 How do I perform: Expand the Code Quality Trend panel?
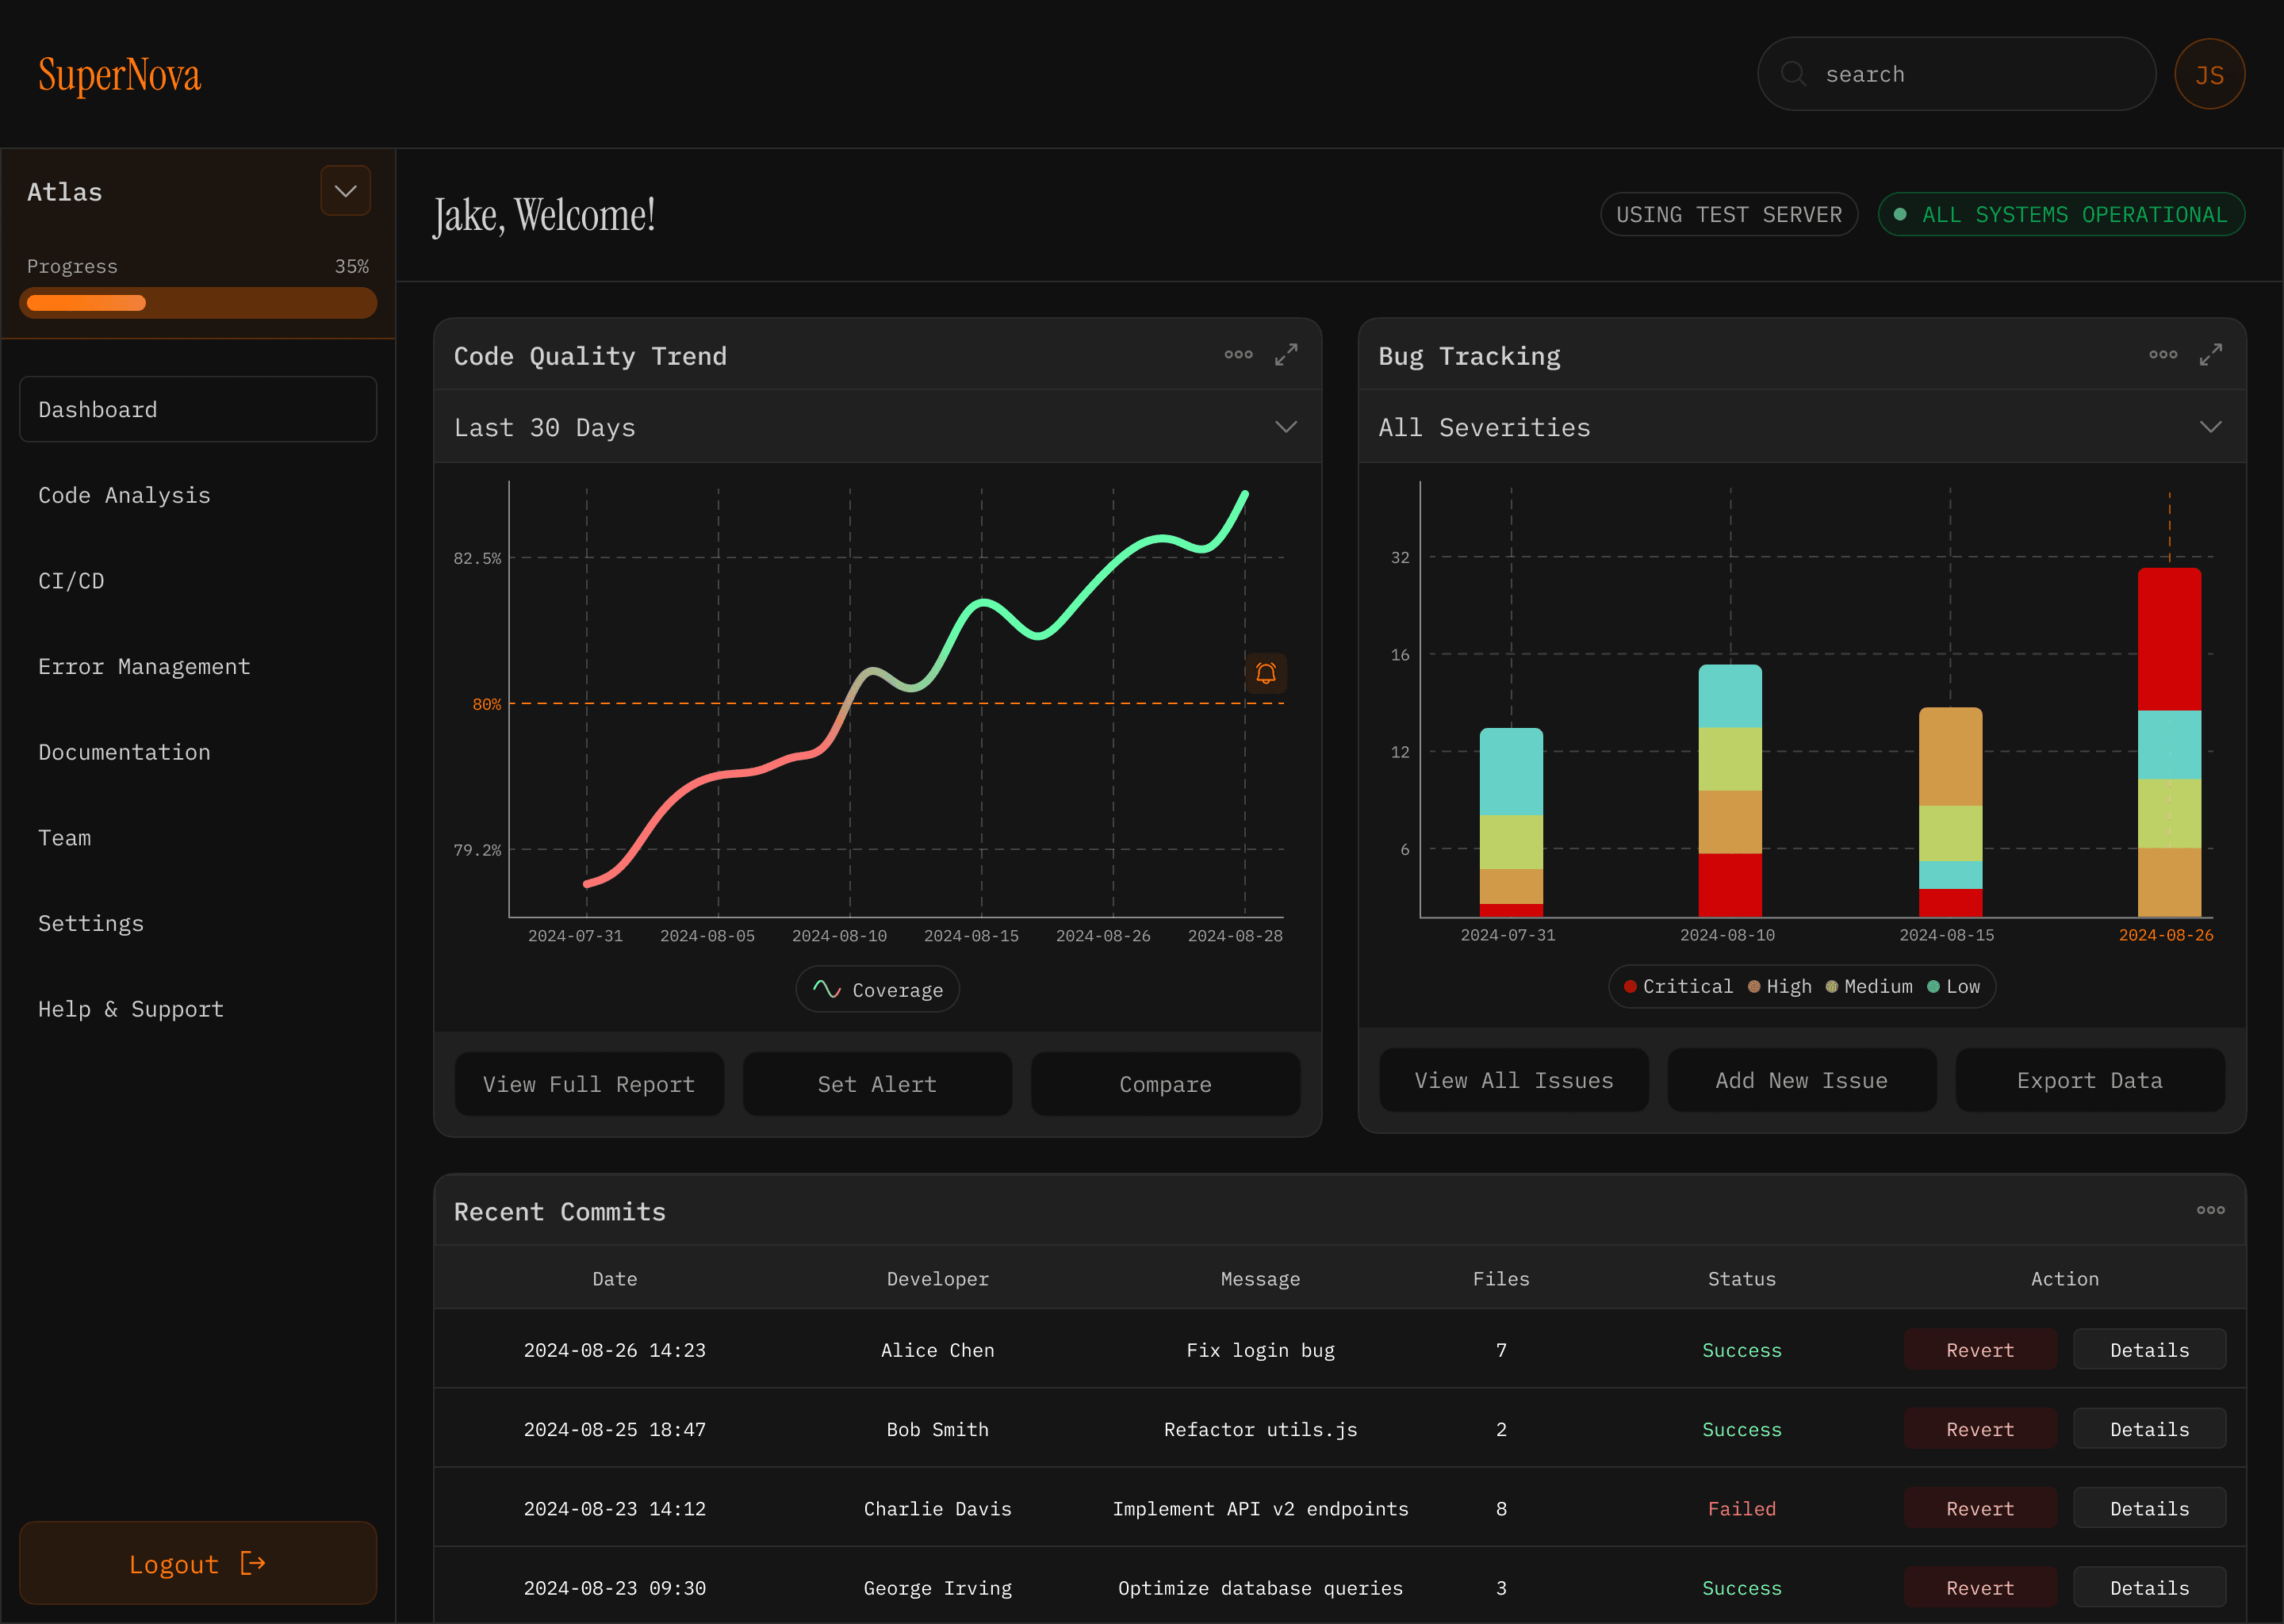point(1286,355)
